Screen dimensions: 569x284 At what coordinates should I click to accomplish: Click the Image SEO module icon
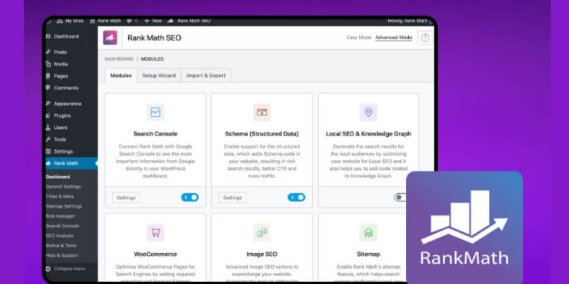(262, 233)
